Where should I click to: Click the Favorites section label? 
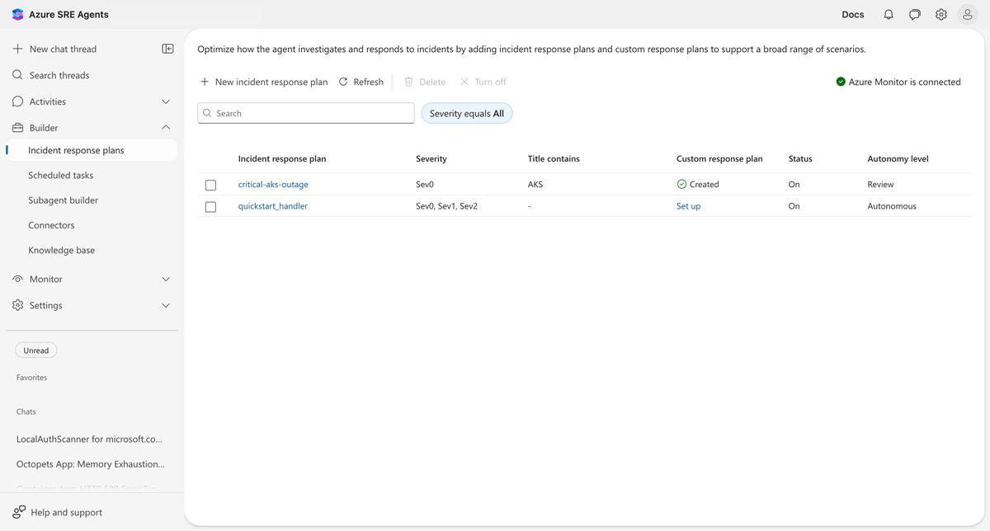tap(31, 378)
